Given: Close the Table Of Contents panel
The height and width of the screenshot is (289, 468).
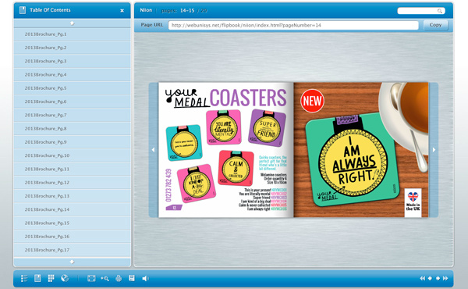Looking at the screenshot, I should (122, 10).
